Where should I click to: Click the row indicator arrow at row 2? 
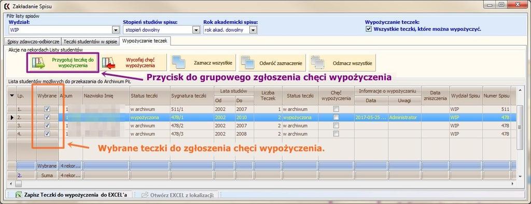tap(12, 117)
